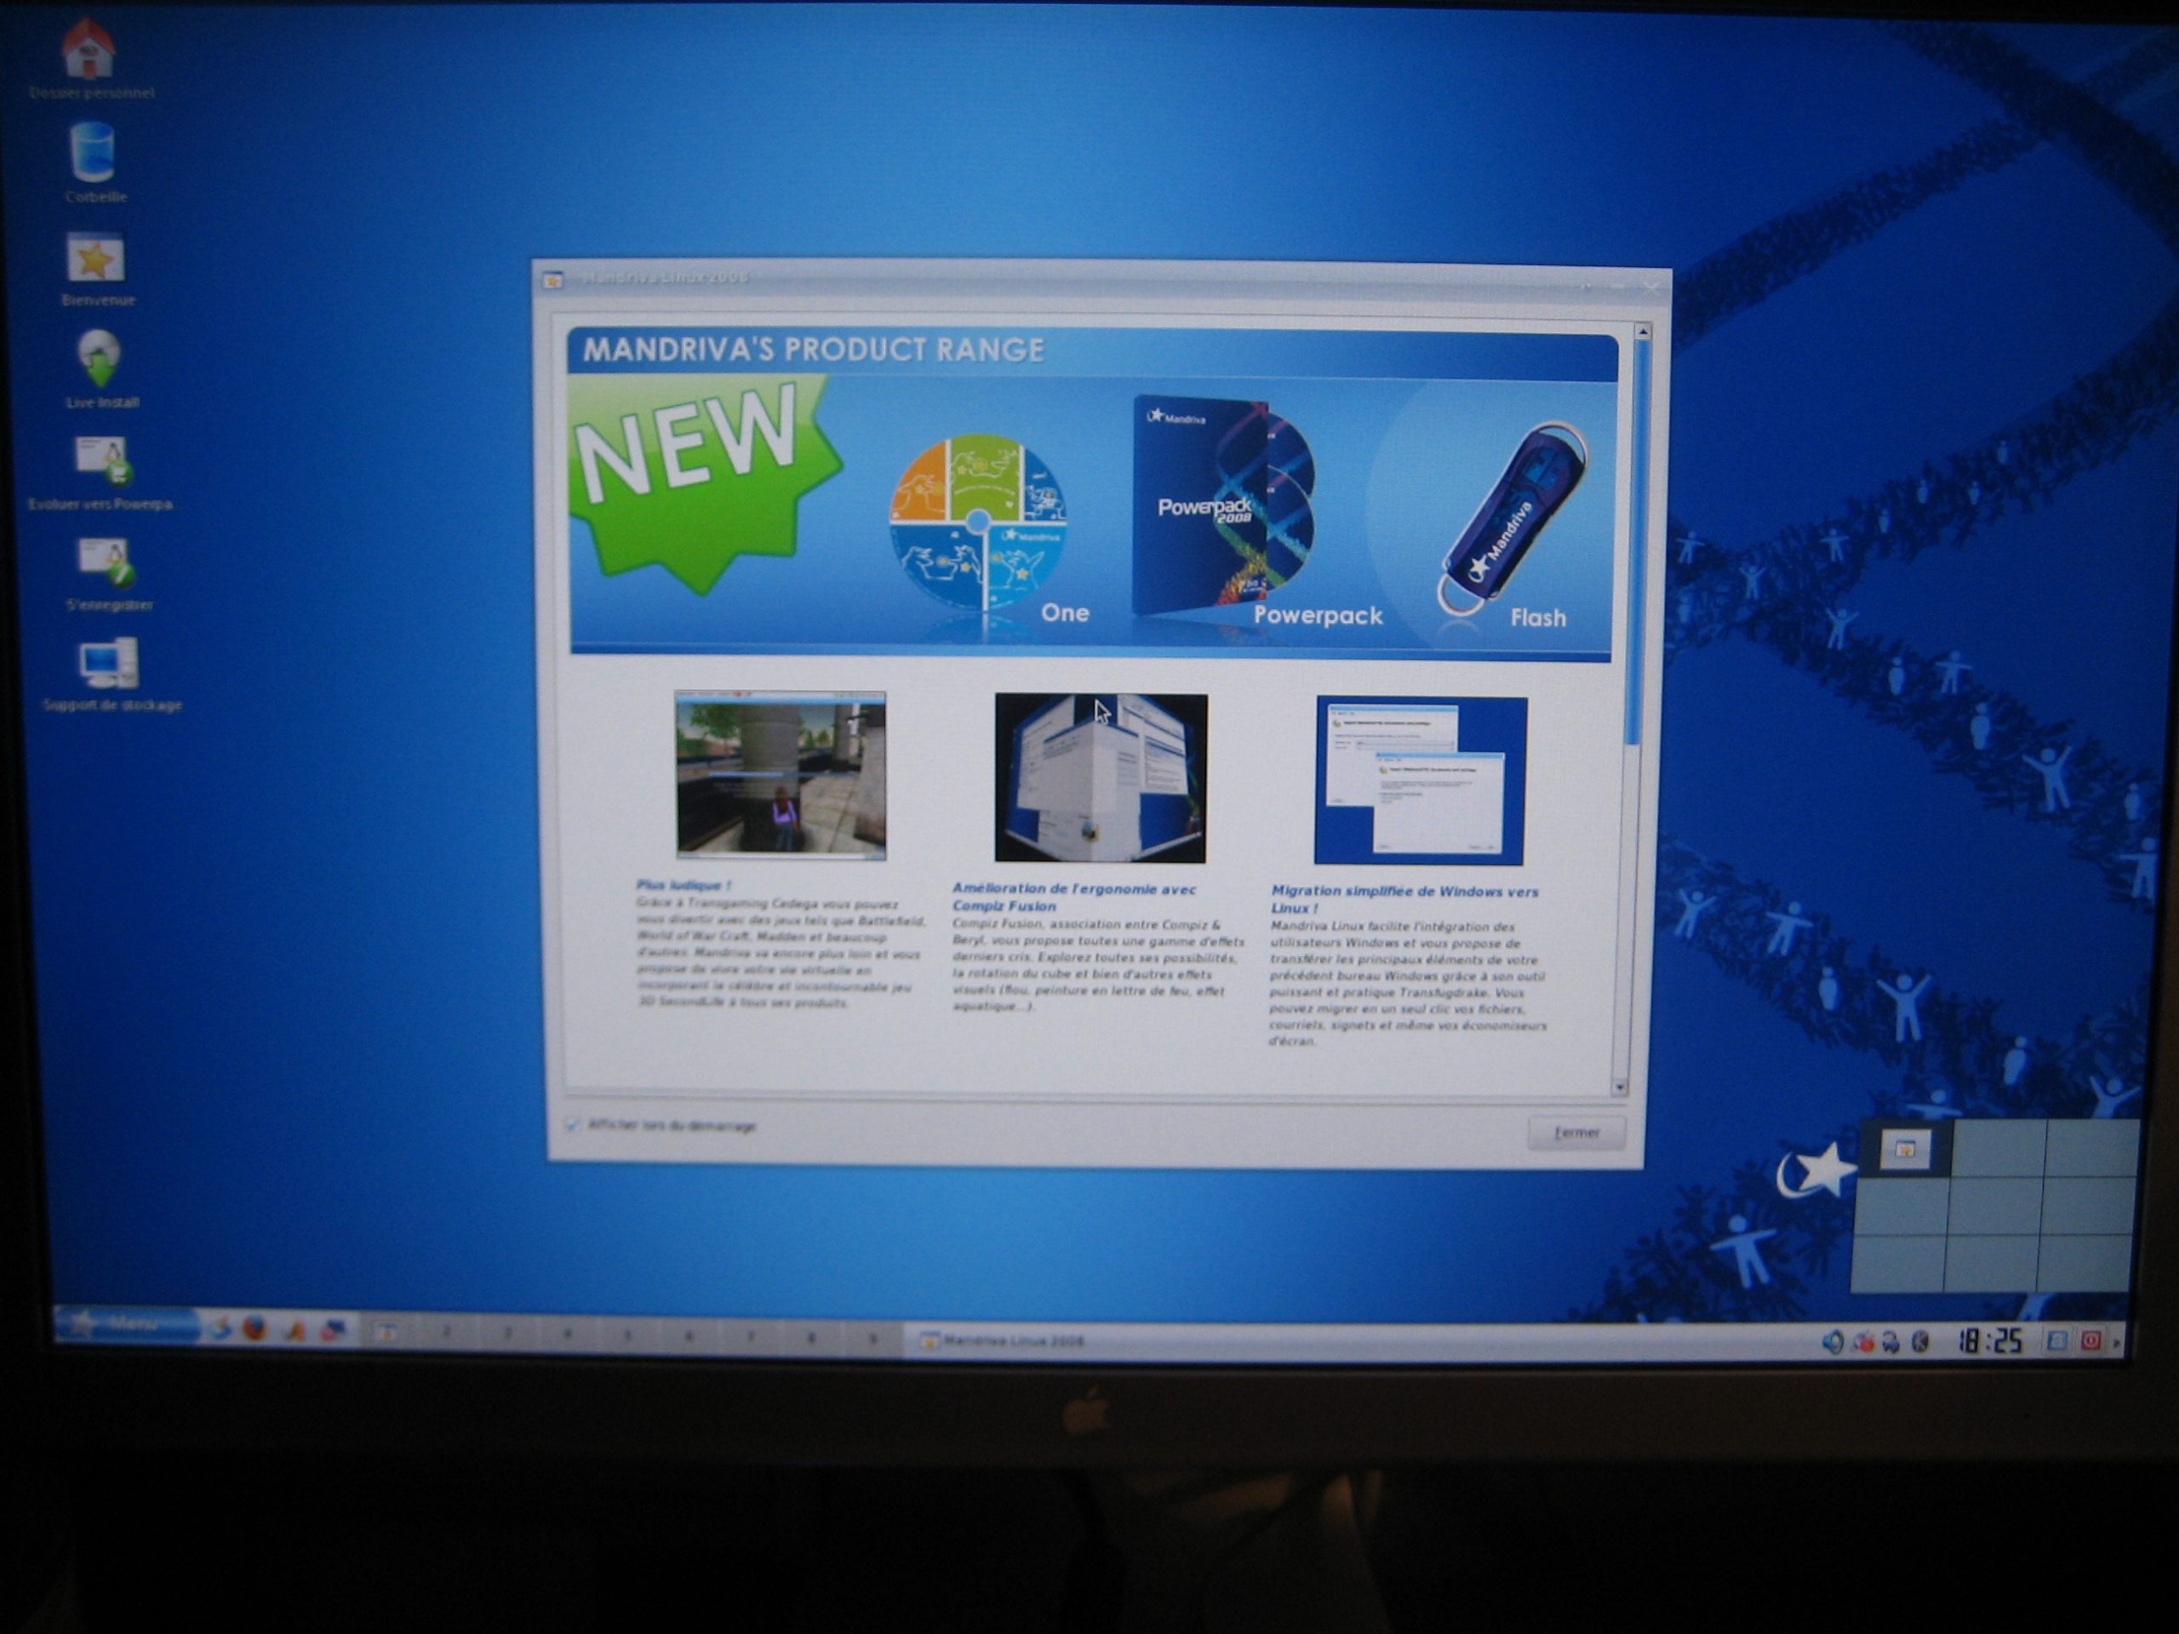2179x1634 pixels.
Task: Click the MANDRIVA'S PRODUCT RANGE banner title
Action: pos(814,350)
